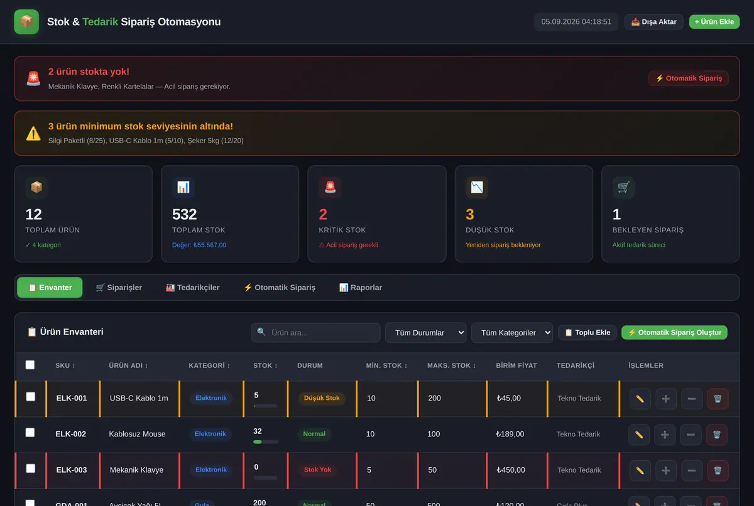Image resolution: width=754 pixels, height=506 pixels.
Task: Increase stock for ELK-001 using the plus icon
Action: [666, 399]
